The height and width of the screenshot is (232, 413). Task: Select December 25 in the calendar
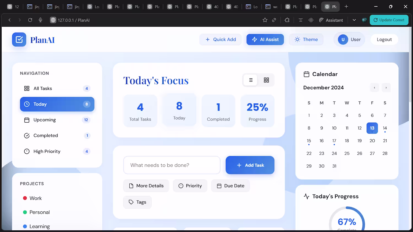click(x=347, y=153)
